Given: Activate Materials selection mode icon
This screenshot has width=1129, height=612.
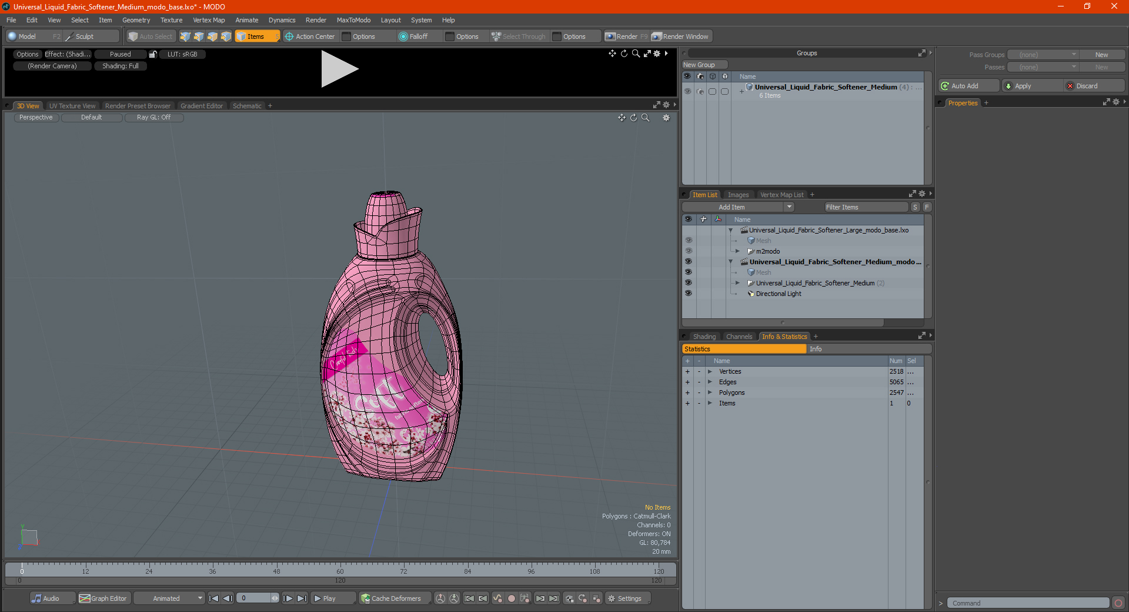Looking at the screenshot, I should pyautogui.click(x=226, y=36).
